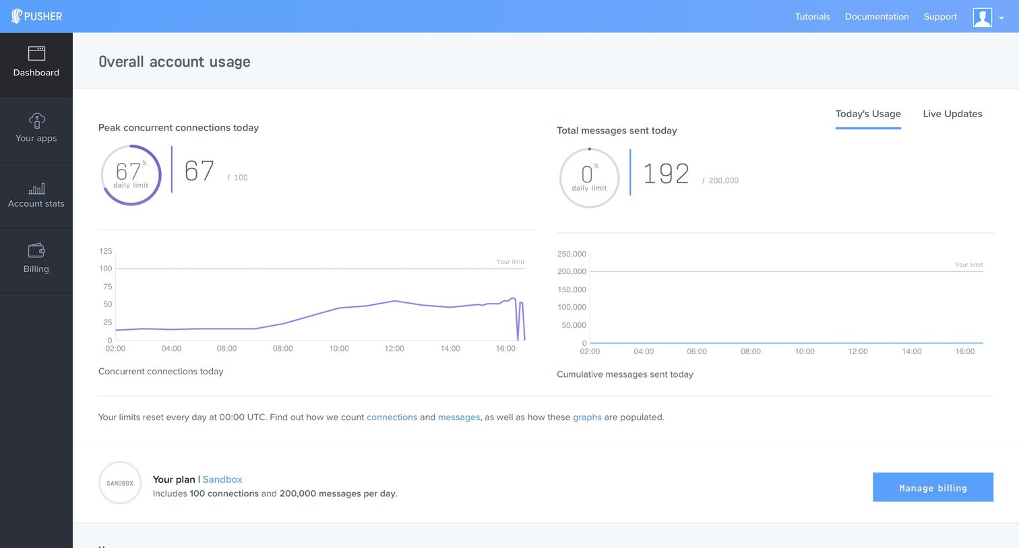The image size is (1019, 548).
Task: Open the Dashboard window icon in sidebar
Action: click(36, 53)
